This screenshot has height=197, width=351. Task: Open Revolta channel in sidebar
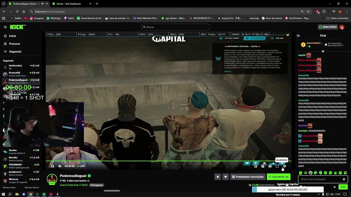[x=21, y=159]
